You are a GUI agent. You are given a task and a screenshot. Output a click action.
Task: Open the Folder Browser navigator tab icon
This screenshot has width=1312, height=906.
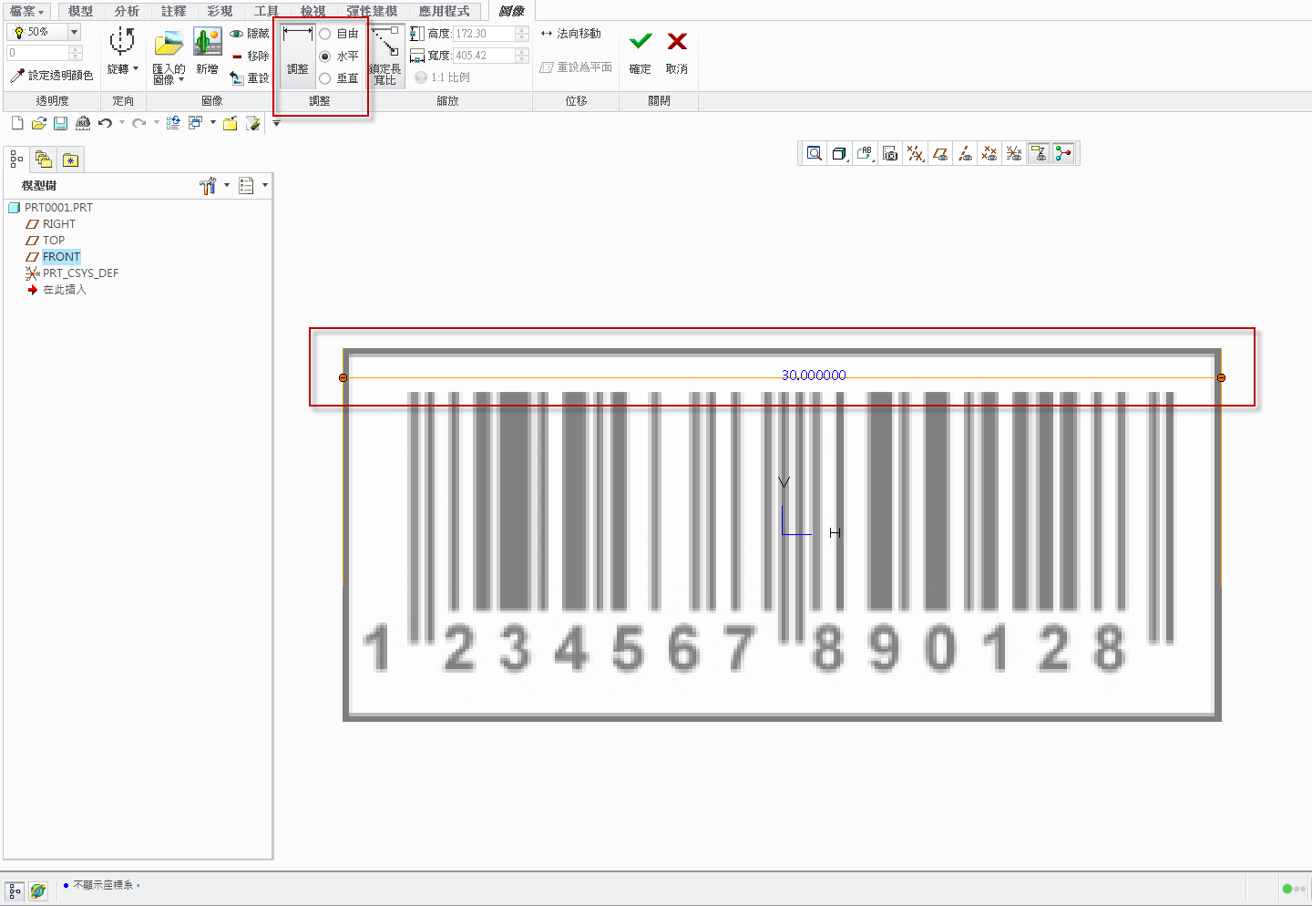[x=43, y=160]
